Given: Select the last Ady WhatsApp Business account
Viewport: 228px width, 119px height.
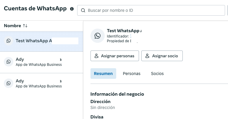Looking at the screenshot, I should tap(38, 83).
